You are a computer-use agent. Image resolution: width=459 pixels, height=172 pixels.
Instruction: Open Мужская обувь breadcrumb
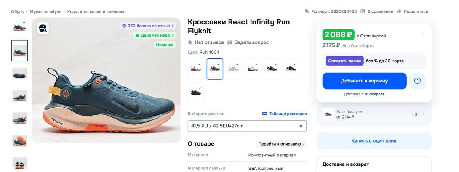[46, 11]
